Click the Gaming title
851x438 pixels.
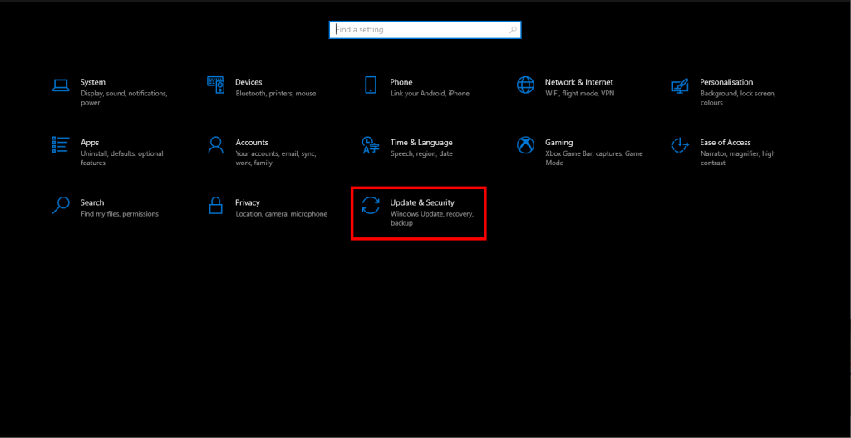click(x=559, y=143)
